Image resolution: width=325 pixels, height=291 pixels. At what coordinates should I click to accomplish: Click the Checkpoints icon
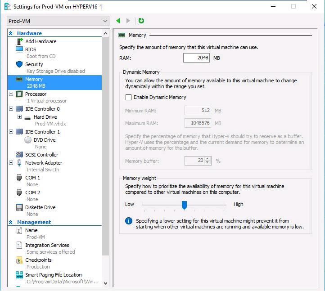point(19,260)
